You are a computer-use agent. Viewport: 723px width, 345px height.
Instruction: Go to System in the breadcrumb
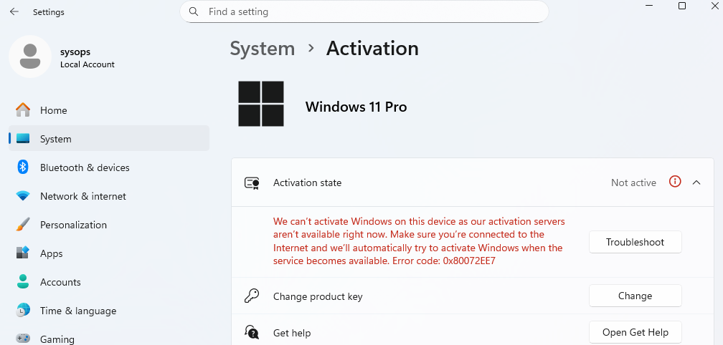pyautogui.click(x=262, y=49)
